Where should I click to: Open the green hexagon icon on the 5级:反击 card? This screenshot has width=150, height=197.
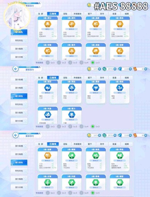pos(48,182)
